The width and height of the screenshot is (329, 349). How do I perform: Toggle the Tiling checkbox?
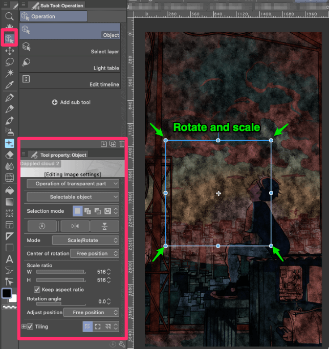coord(30,326)
